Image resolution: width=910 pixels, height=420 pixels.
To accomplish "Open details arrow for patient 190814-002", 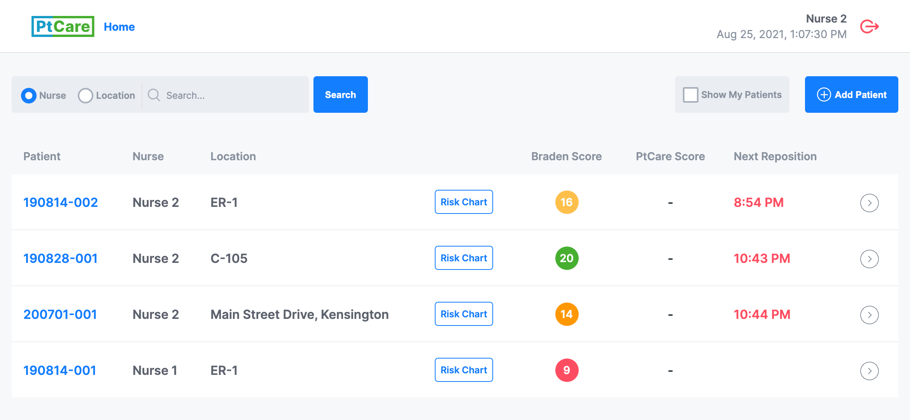I will click(869, 203).
